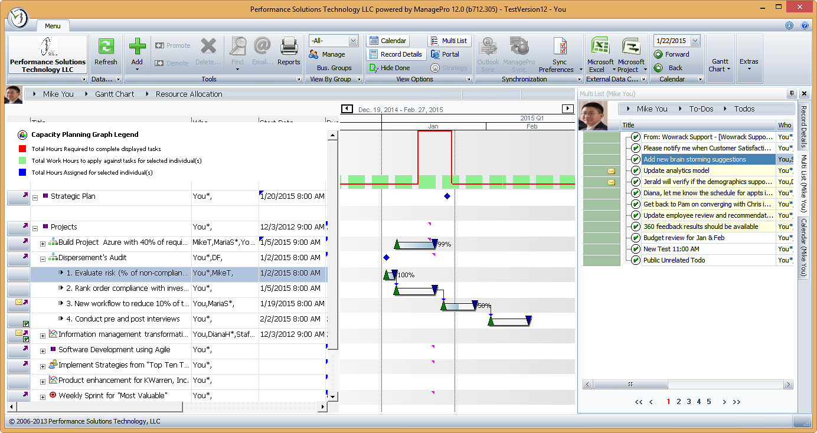Go to page 2 of todos
The height and width of the screenshot is (433, 817).
679,402
